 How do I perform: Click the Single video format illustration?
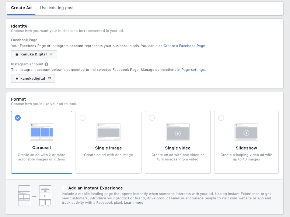[178, 132]
